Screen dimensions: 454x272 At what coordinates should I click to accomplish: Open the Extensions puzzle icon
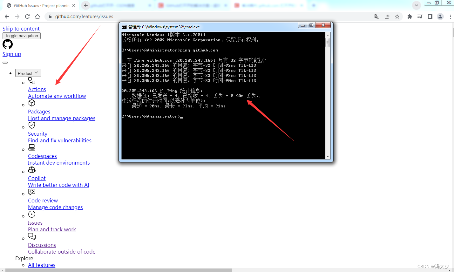(x=410, y=17)
